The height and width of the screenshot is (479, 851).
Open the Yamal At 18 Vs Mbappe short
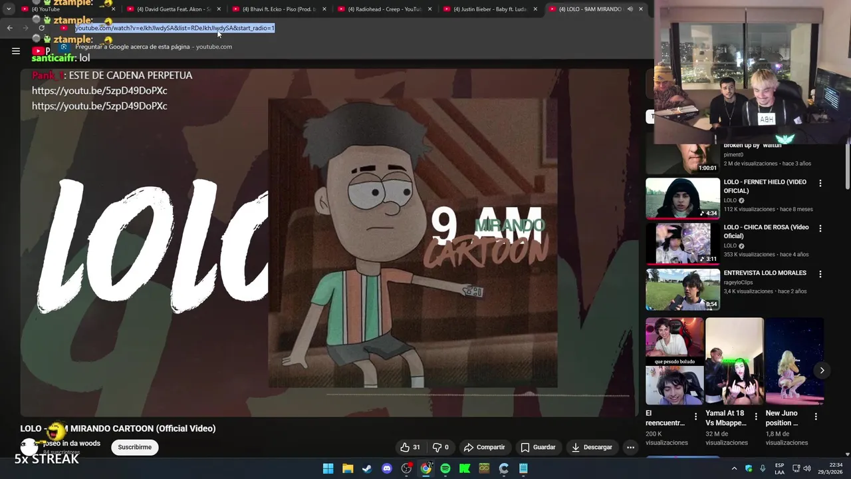[x=735, y=361]
